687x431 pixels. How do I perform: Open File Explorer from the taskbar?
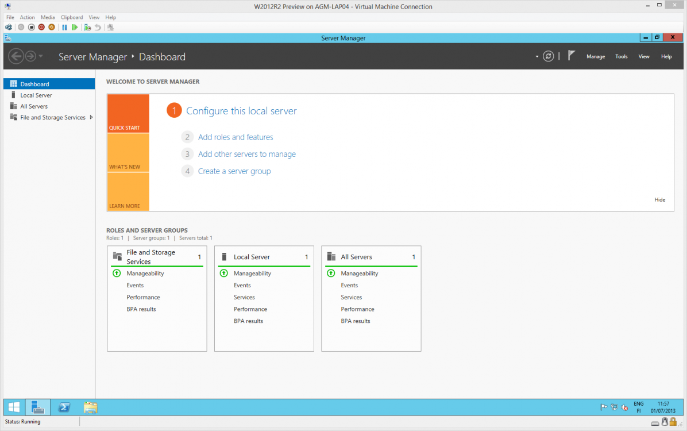point(90,407)
